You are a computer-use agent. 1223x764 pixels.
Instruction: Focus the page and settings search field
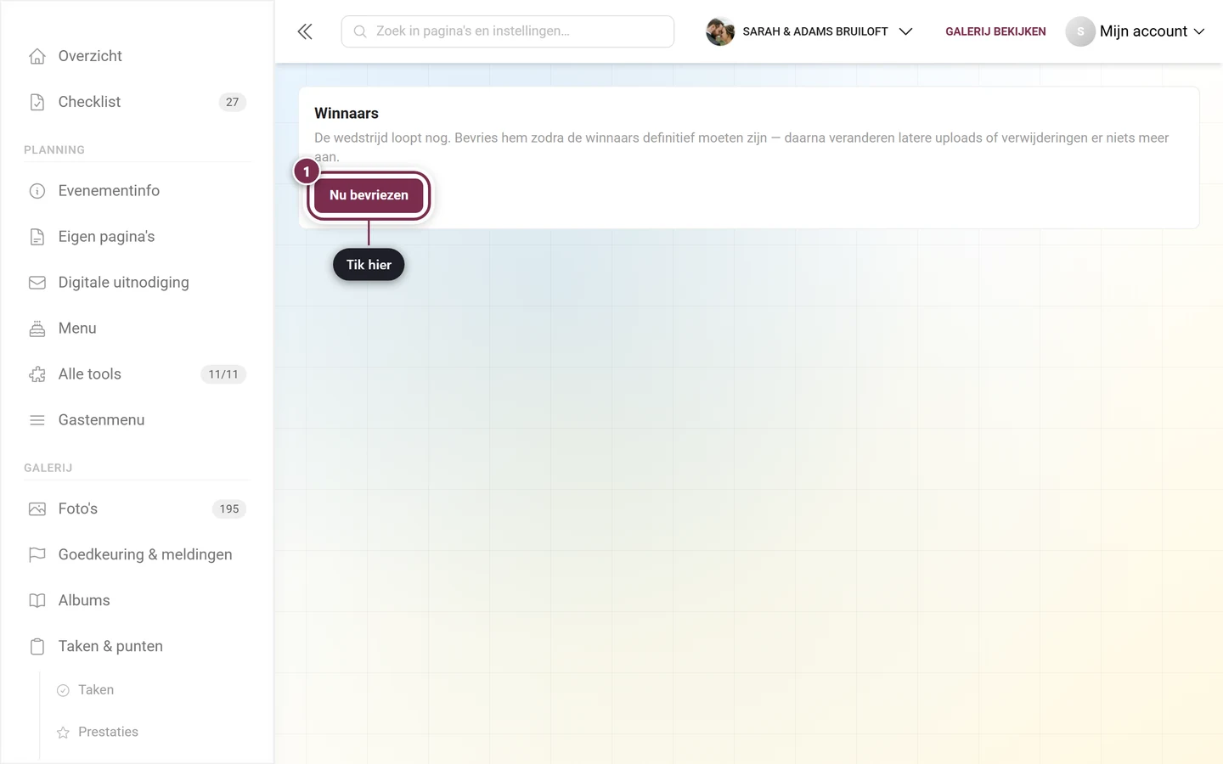[x=508, y=31]
